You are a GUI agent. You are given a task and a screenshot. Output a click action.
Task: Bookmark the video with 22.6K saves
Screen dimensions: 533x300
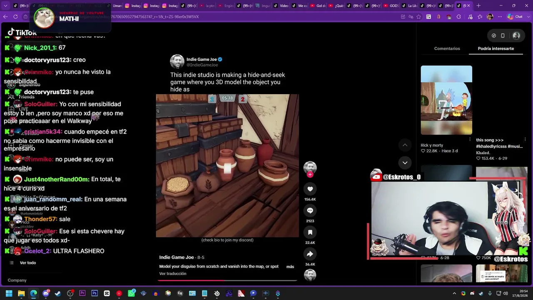(310, 232)
